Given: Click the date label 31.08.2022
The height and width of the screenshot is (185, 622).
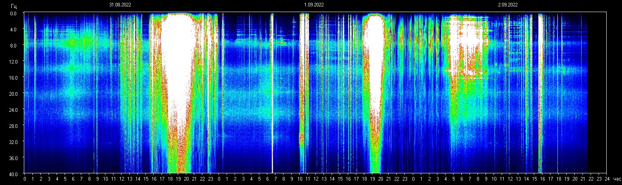Looking at the screenshot, I should click(x=120, y=5).
